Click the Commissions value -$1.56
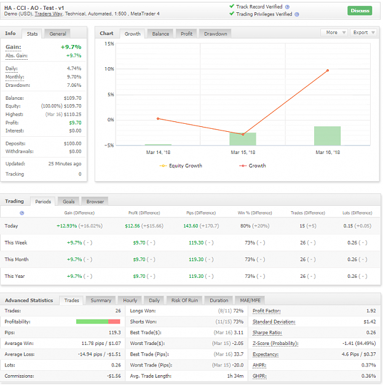The height and width of the screenshot is (385, 383). pyautogui.click(x=114, y=376)
